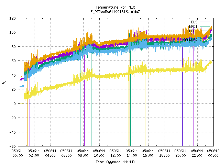
Task: Click the 050612 00:00 x-axis tick label
Action: coord(213,153)
